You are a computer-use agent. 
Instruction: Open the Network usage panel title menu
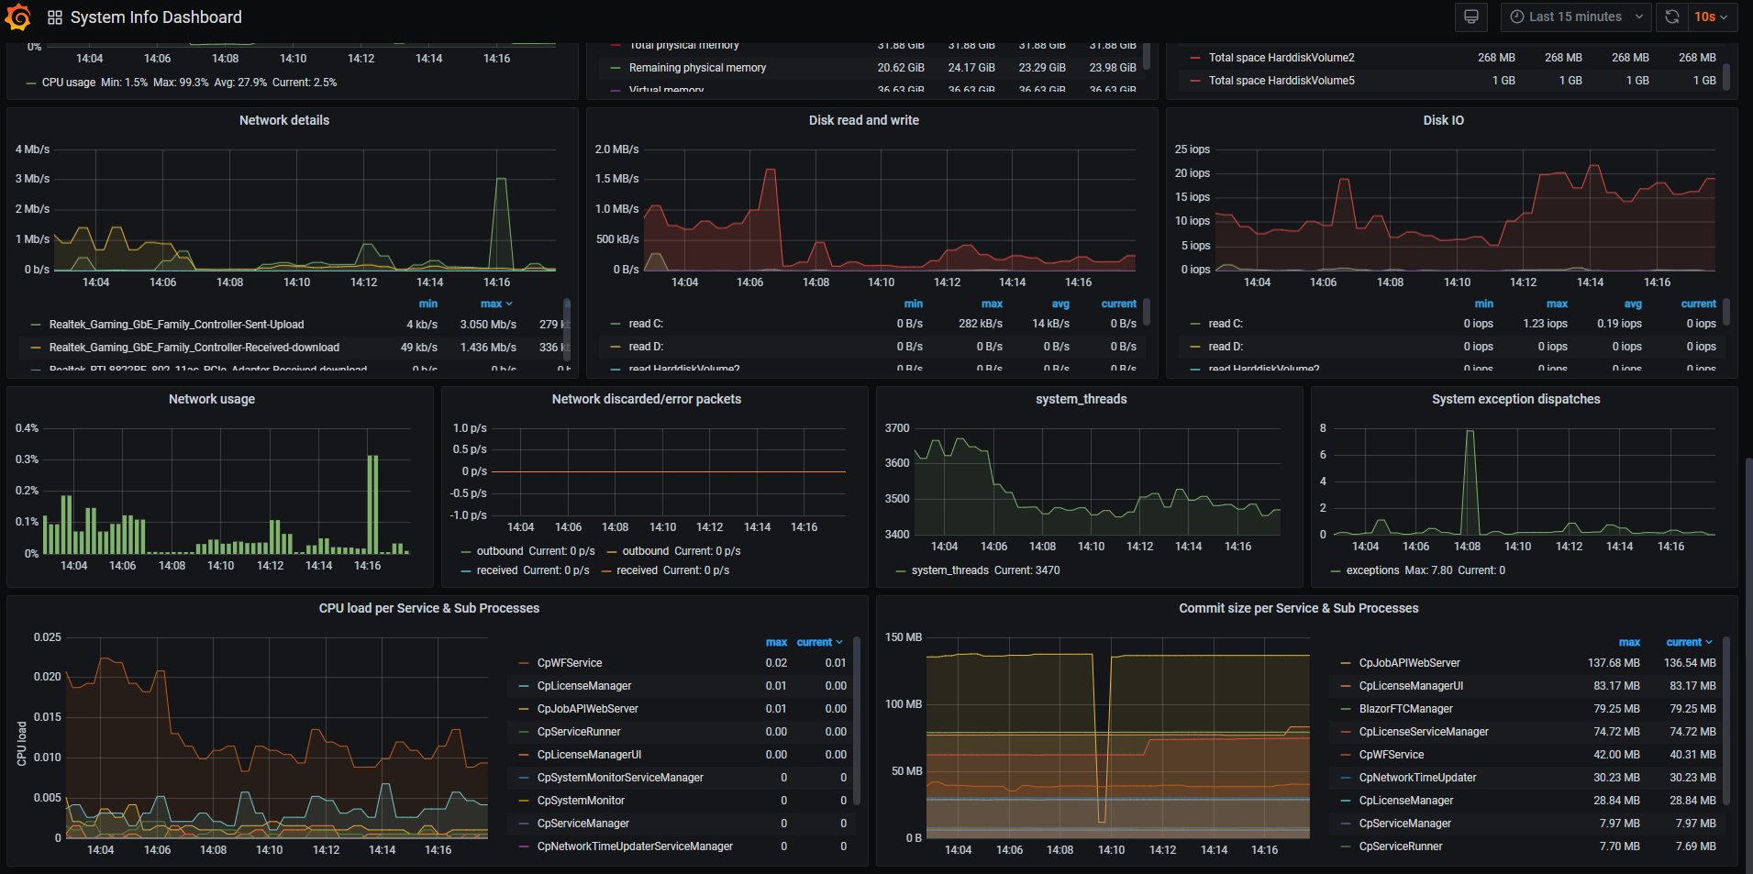(x=212, y=399)
